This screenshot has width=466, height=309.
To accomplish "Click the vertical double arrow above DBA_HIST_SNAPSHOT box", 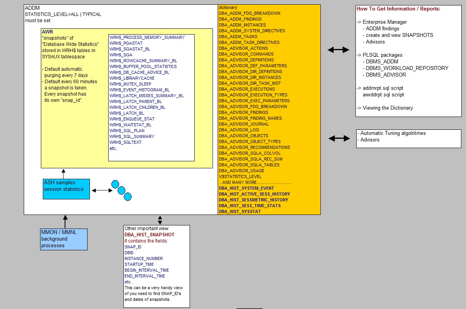I will click(160, 220).
